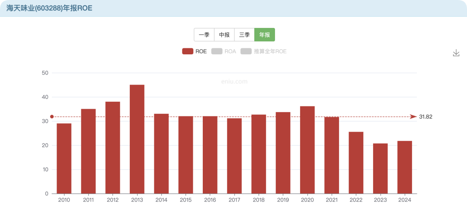Click the 2017 ROE bar

point(234,156)
